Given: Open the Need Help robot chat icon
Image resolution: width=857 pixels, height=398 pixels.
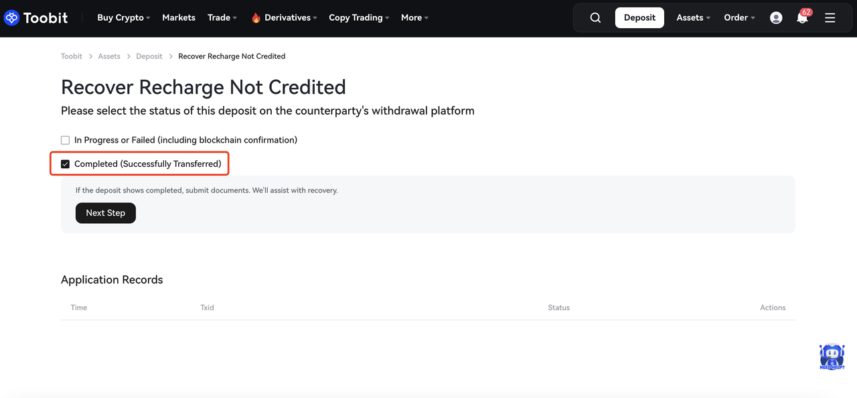Looking at the screenshot, I should click(x=832, y=356).
